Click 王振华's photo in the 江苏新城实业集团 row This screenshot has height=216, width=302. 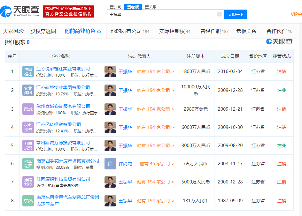click(x=110, y=90)
